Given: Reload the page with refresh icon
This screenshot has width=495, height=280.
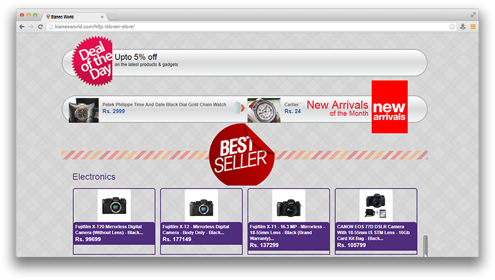Looking at the screenshot, I should coord(40,26).
